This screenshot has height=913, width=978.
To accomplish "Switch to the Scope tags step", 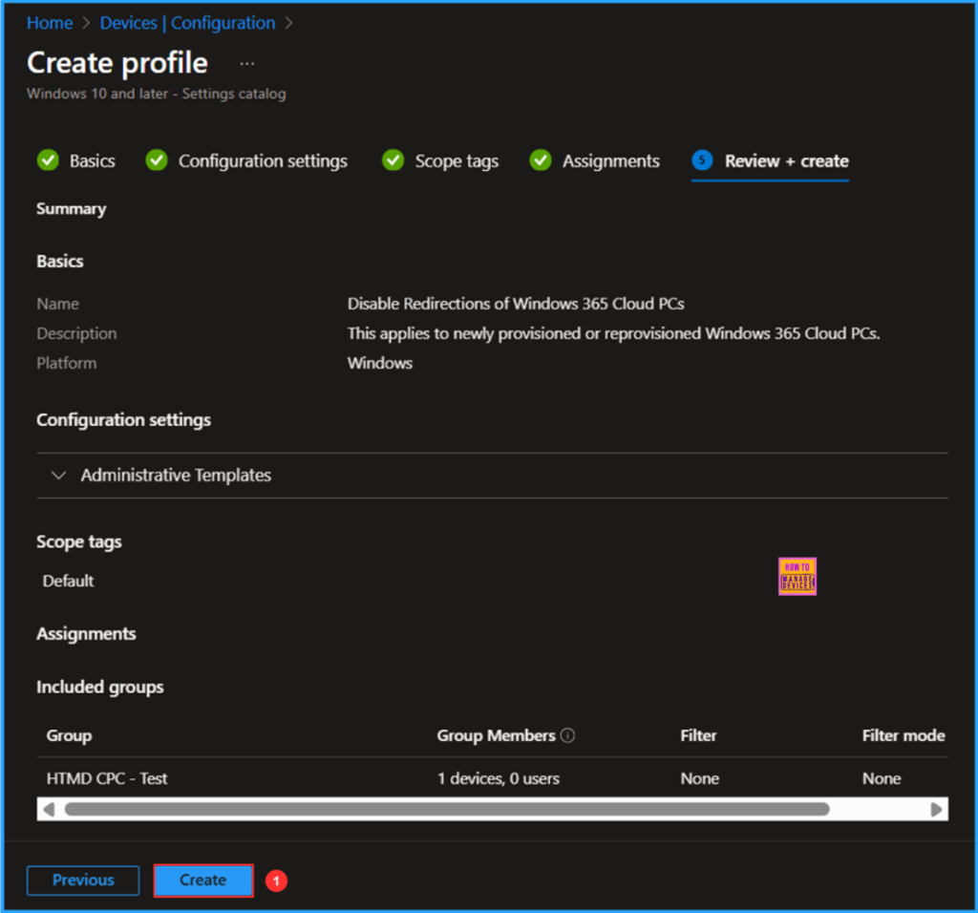I will click(457, 160).
